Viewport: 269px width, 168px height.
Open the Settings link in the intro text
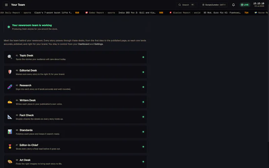(99, 44)
